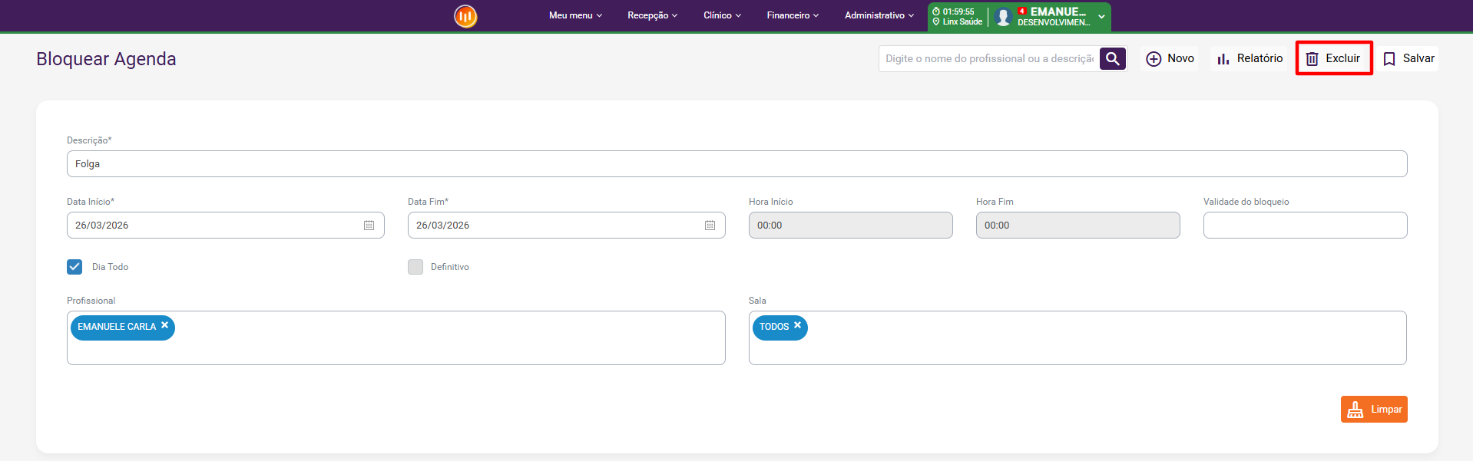Open the Financeiro dropdown menu
Image resolution: width=1473 pixels, height=461 pixels.
(793, 15)
